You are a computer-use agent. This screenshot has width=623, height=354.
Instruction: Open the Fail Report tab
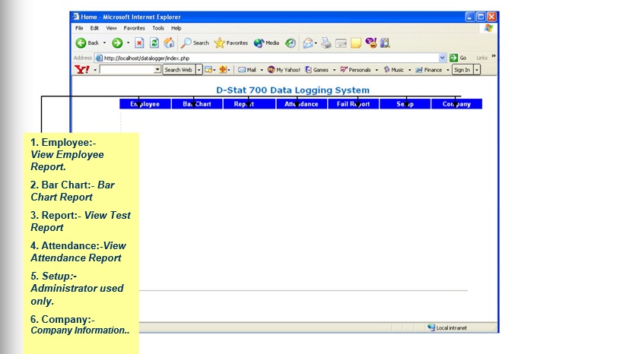(x=353, y=104)
